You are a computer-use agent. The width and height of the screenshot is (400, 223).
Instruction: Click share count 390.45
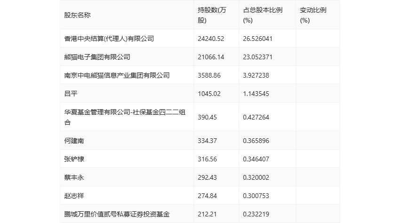tap(208, 117)
